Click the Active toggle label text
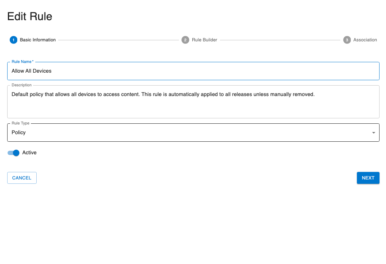Viewport: 386px width, 264px height. [x=30, y=153]
